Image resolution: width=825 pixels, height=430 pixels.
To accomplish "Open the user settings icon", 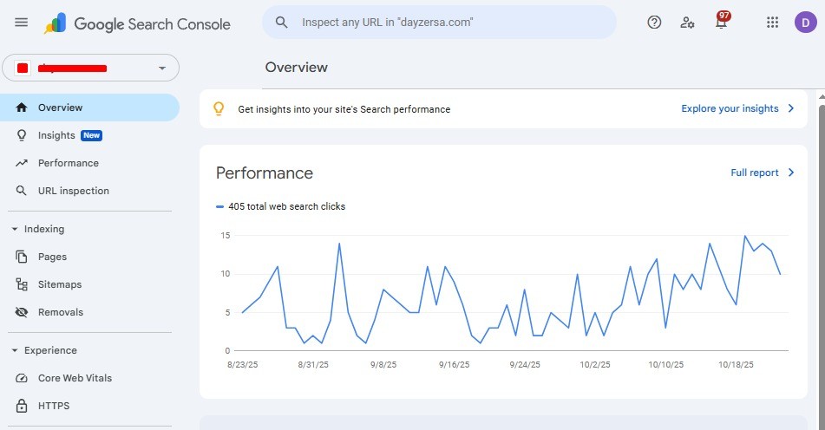I will tap(687, 23).
